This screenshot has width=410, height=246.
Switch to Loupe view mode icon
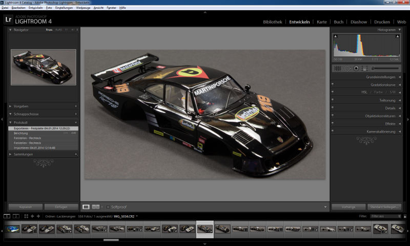point(86,207)
